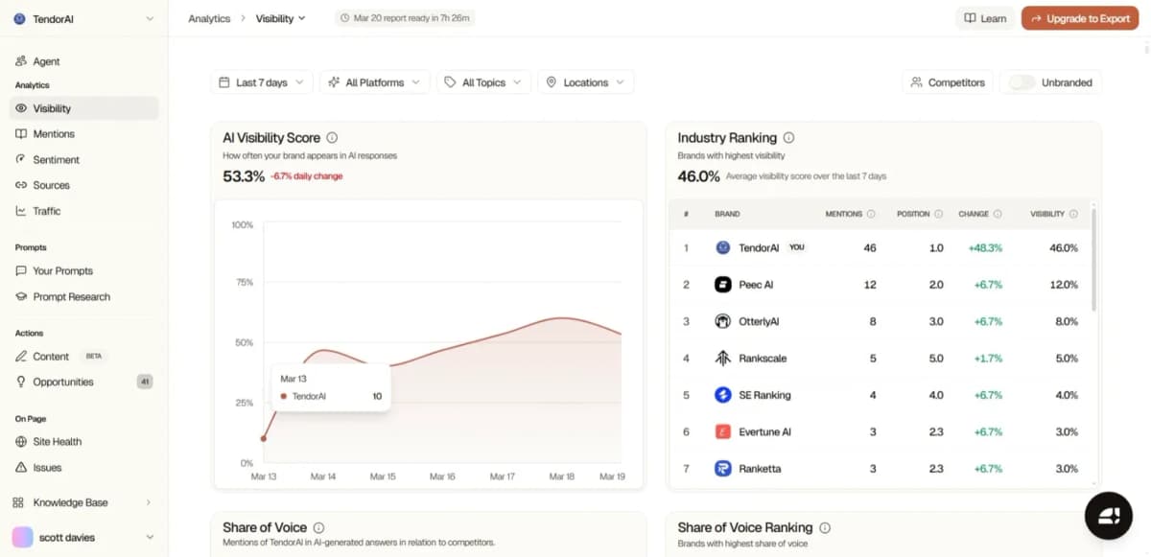Click the Upgrade to Export button
This screenshot has height=557, width=1151.
(1079, 17)
